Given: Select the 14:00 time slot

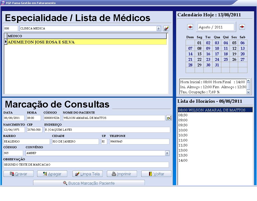Looking at the screenshot, I should 215,160.
